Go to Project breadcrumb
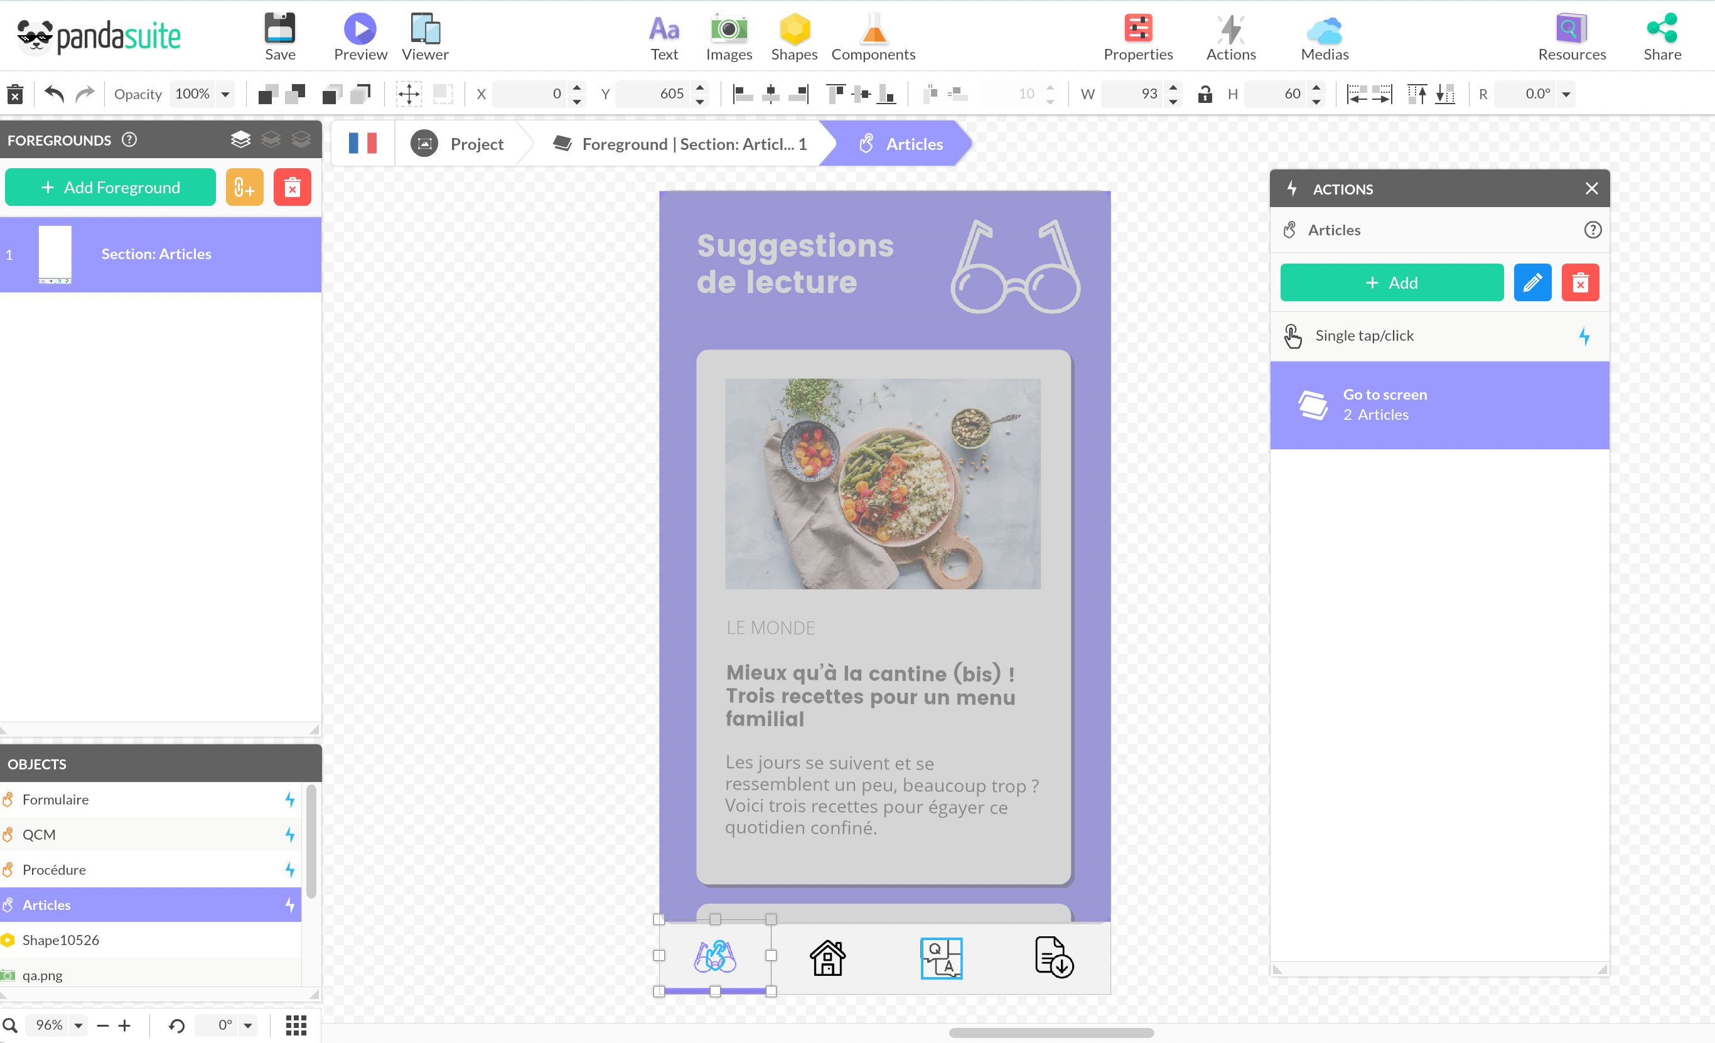The image size is (1715, 1043). [x=476, y=144]
